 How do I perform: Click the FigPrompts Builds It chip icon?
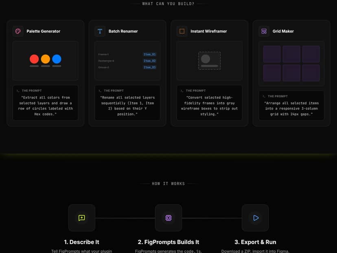click(x=168, y=218)
